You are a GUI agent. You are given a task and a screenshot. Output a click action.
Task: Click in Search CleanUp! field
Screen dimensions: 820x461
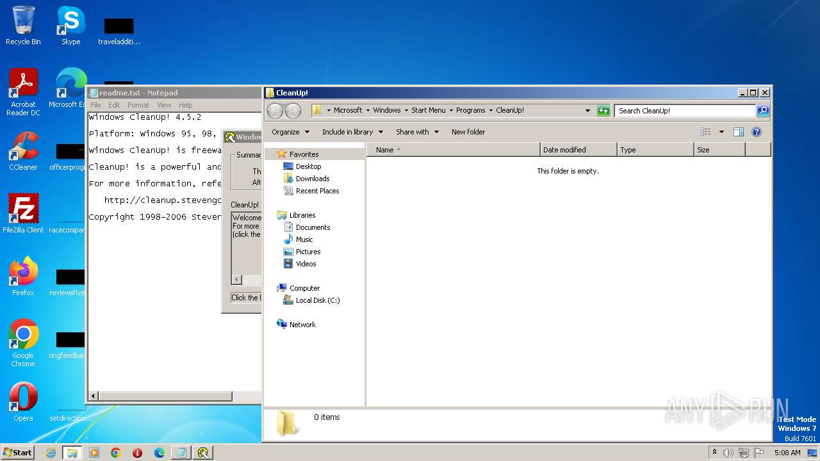coord(685,111)
